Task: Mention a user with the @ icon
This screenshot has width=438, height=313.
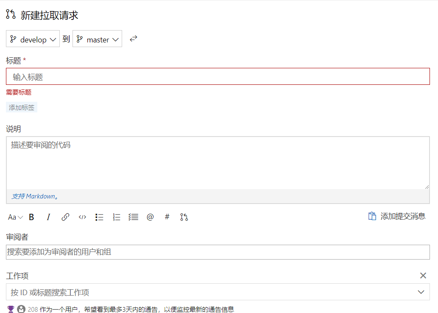Action: click(150, 217)
